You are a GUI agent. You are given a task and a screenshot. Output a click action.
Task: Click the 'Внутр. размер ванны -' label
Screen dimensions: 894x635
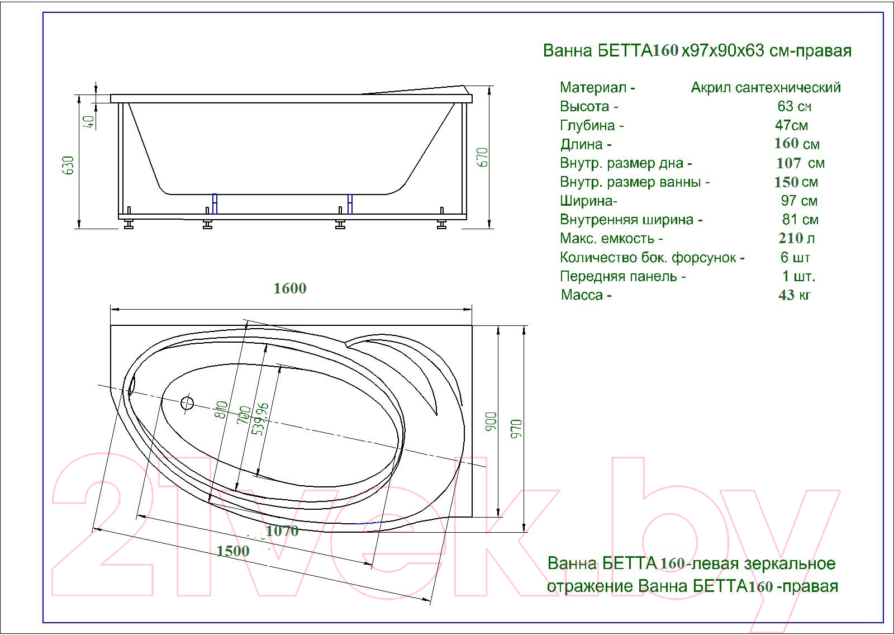click(x=635, y=182)
